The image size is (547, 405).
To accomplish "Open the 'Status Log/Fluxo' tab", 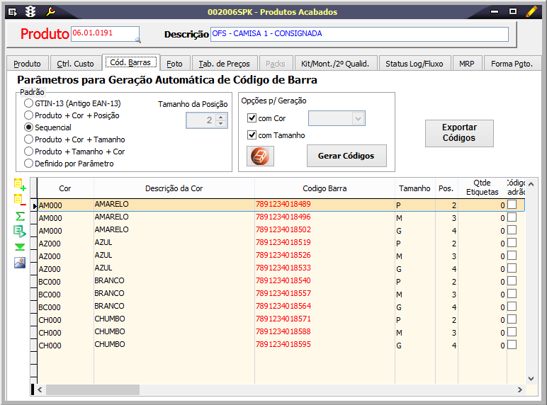I will (x=414, y=64).
